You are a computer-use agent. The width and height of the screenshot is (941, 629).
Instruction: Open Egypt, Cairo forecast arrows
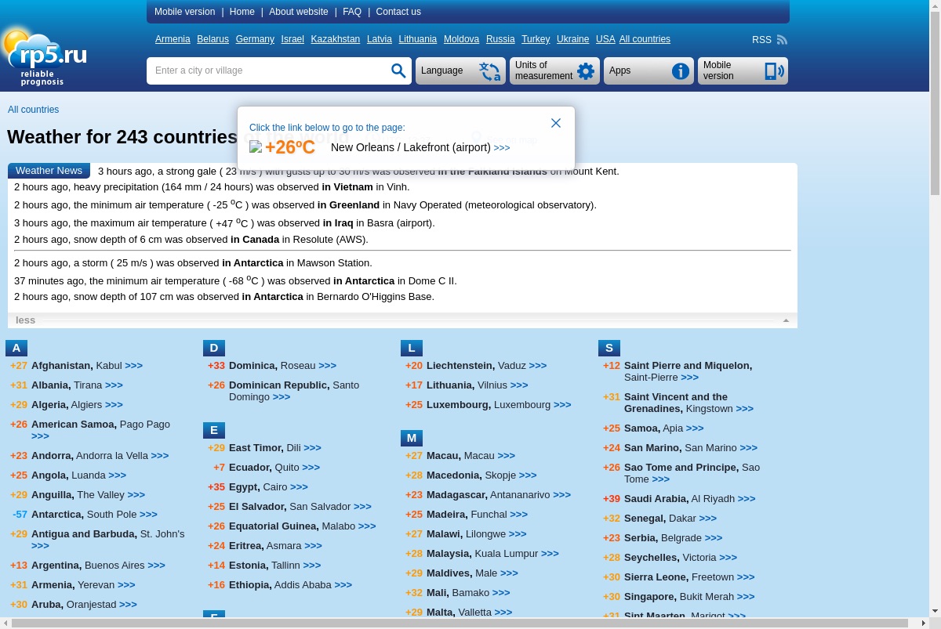(x=299, y=487)
